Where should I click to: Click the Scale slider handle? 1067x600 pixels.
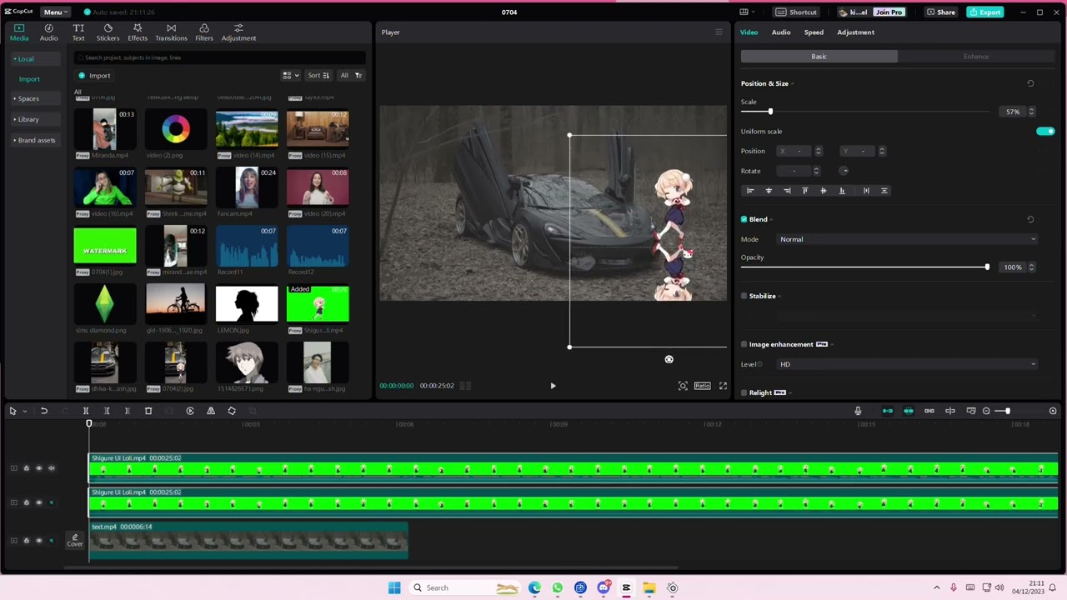(x=770, y=112)
